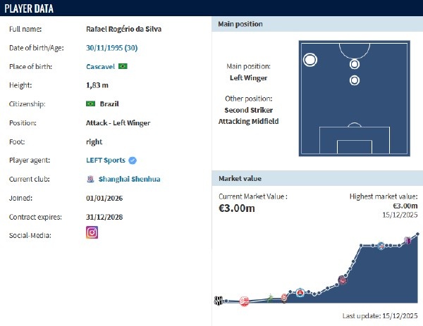Click the Brazil flag next to Cascavel
The width and height of the screenshot is (423, 326).
(x=123, y=66)
